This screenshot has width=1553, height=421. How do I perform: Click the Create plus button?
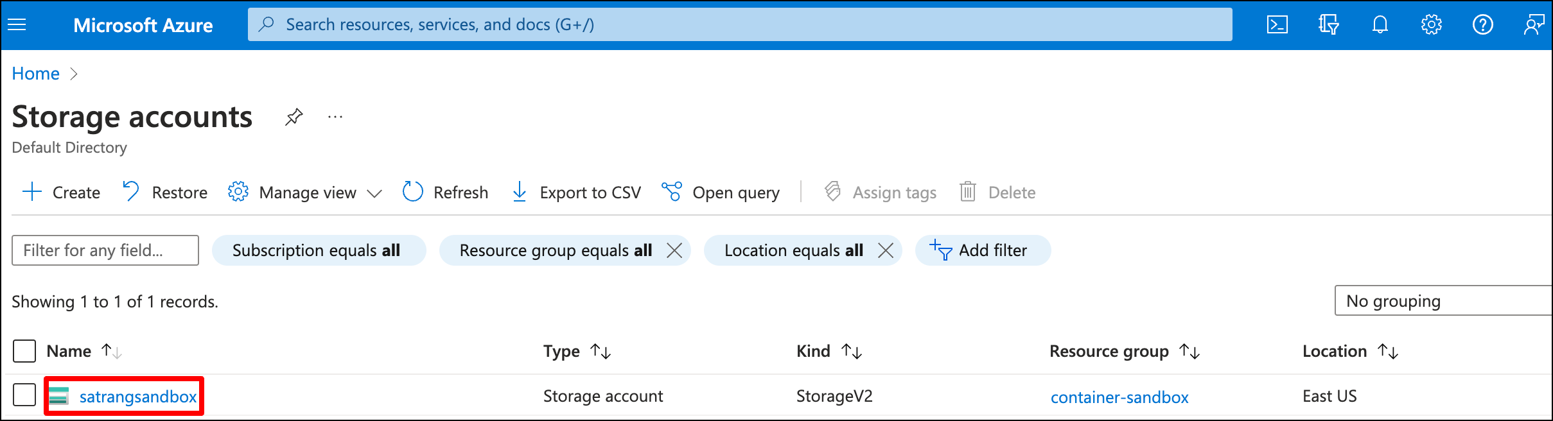pos(61,192)
